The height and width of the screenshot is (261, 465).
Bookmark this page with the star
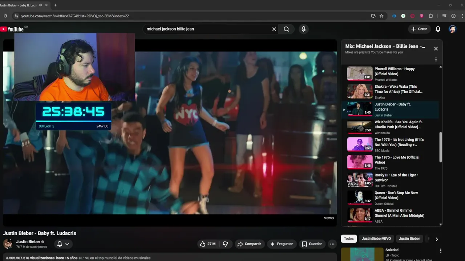point(381,16)
